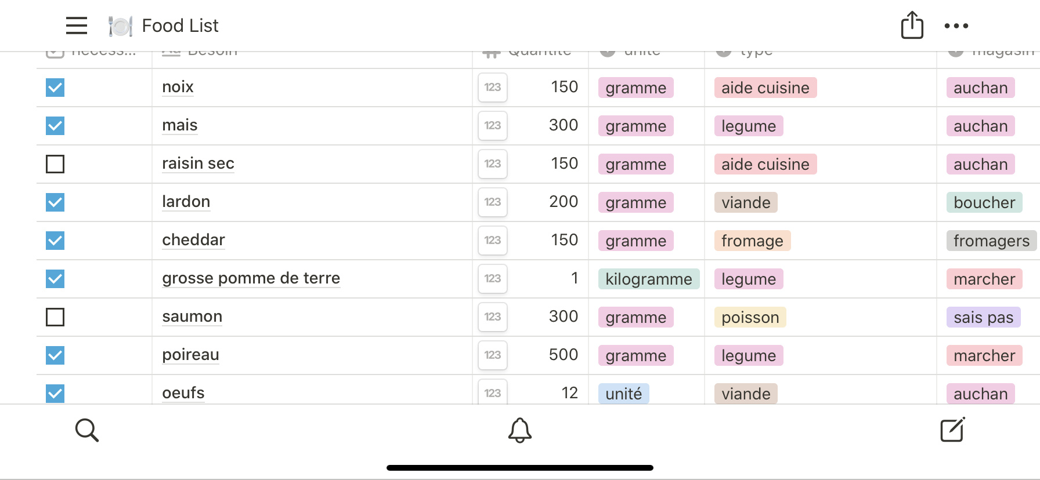Tap the number icon in noix row
Screen dimensions: 1040x480
[x=493, y=88]
